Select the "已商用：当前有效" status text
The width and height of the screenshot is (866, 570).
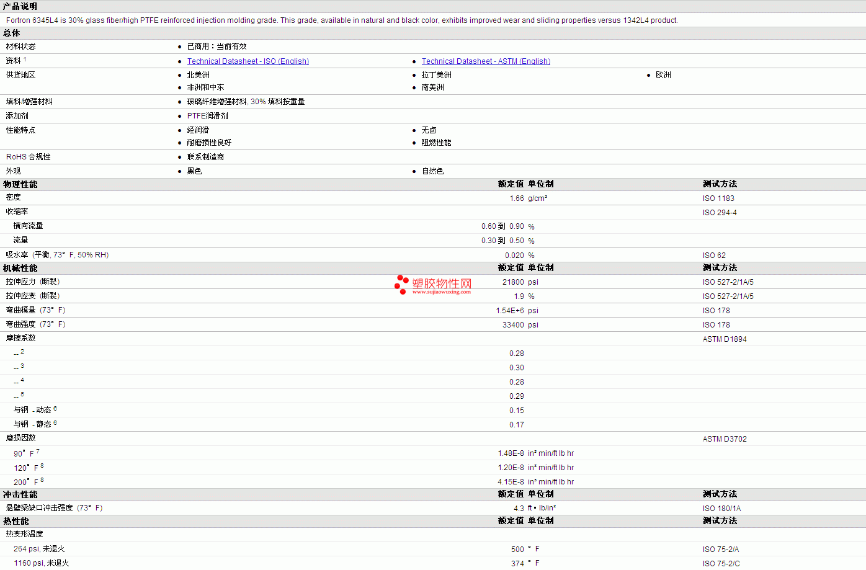(x=217, y=47)
